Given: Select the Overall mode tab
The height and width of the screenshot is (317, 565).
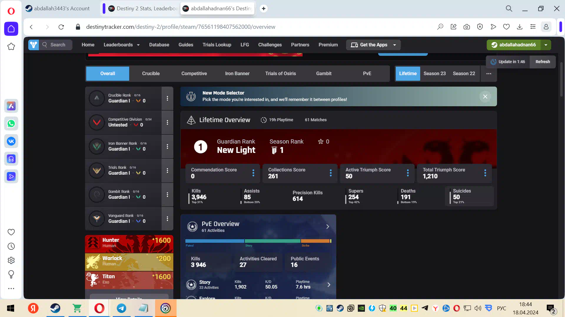Looking at the screenshot, I should (x=108, y=74).
